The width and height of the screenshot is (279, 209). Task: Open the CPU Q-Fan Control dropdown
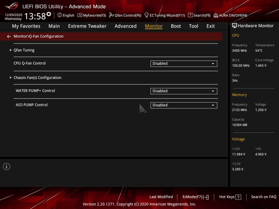point(184,64)
